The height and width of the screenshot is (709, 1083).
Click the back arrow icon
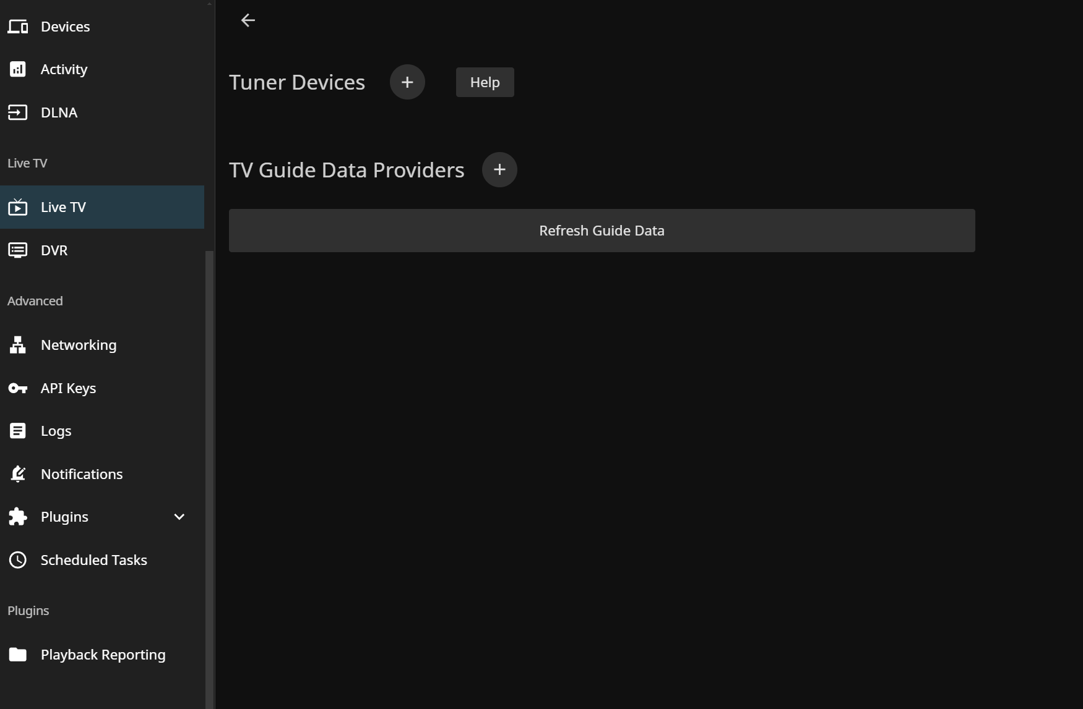248,20
